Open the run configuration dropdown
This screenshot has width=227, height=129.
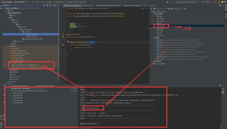pyautogui.click(x=188, y=2)
